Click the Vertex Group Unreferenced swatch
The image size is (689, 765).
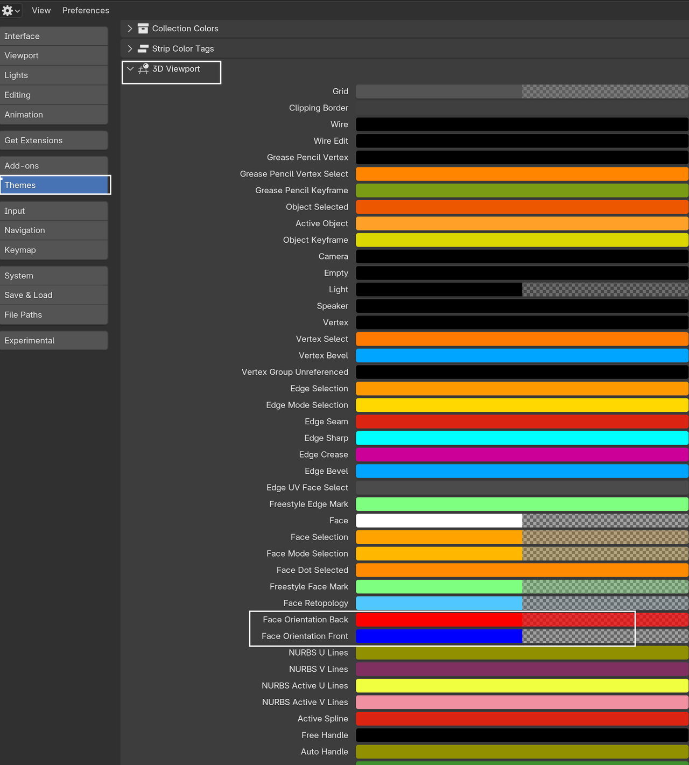coord(522,372)
